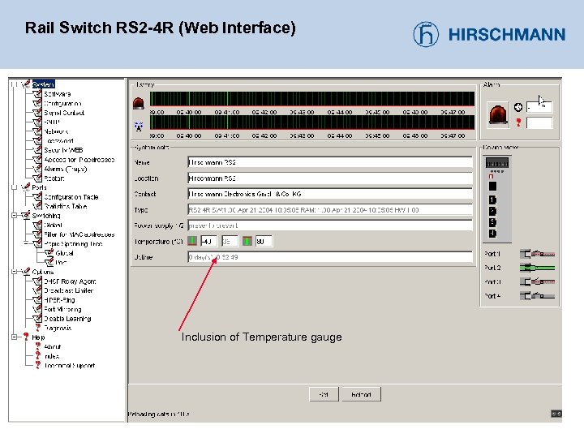584x438 pixels.
Task: Open the ports Configuration Table
Action: click(x=71, y=196)
